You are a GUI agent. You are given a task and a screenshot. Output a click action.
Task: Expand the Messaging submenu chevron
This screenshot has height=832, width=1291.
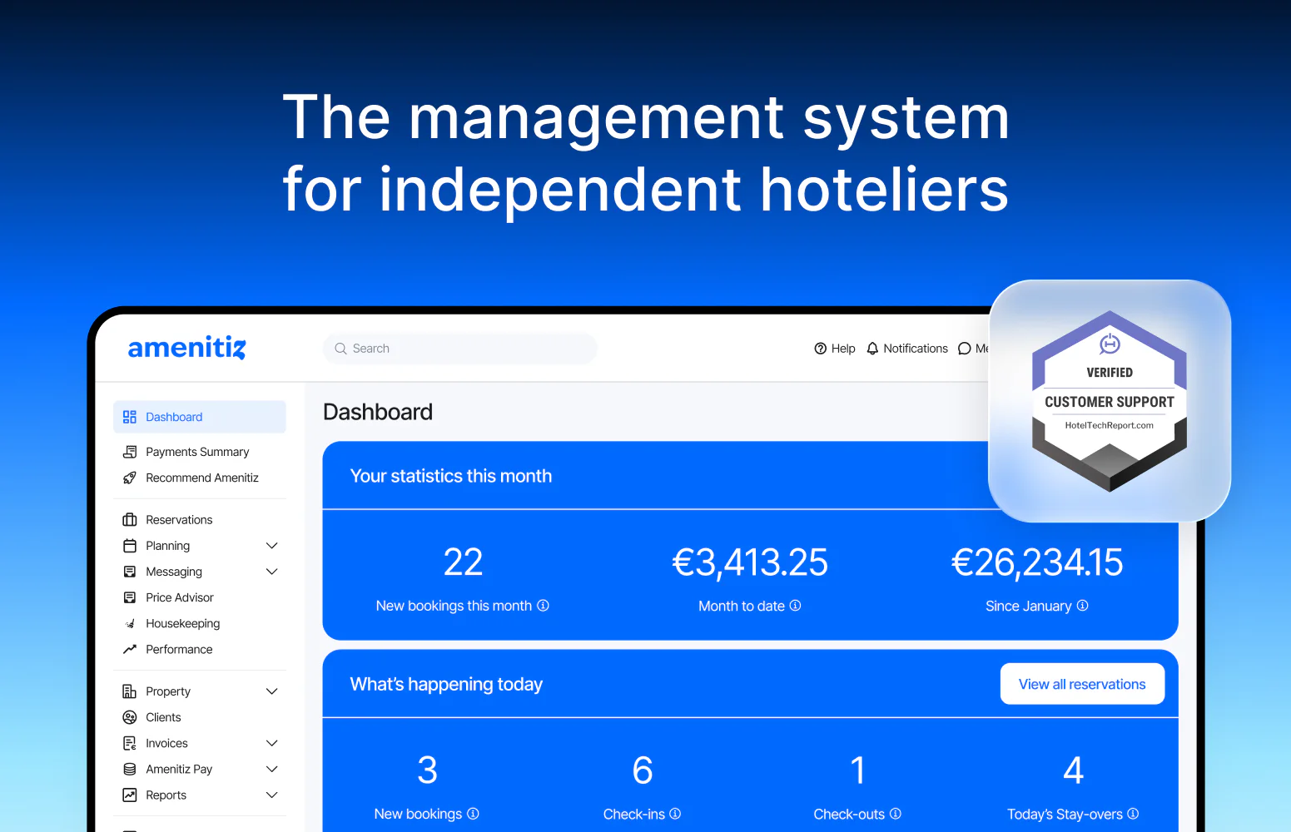[x=271, y=572]
